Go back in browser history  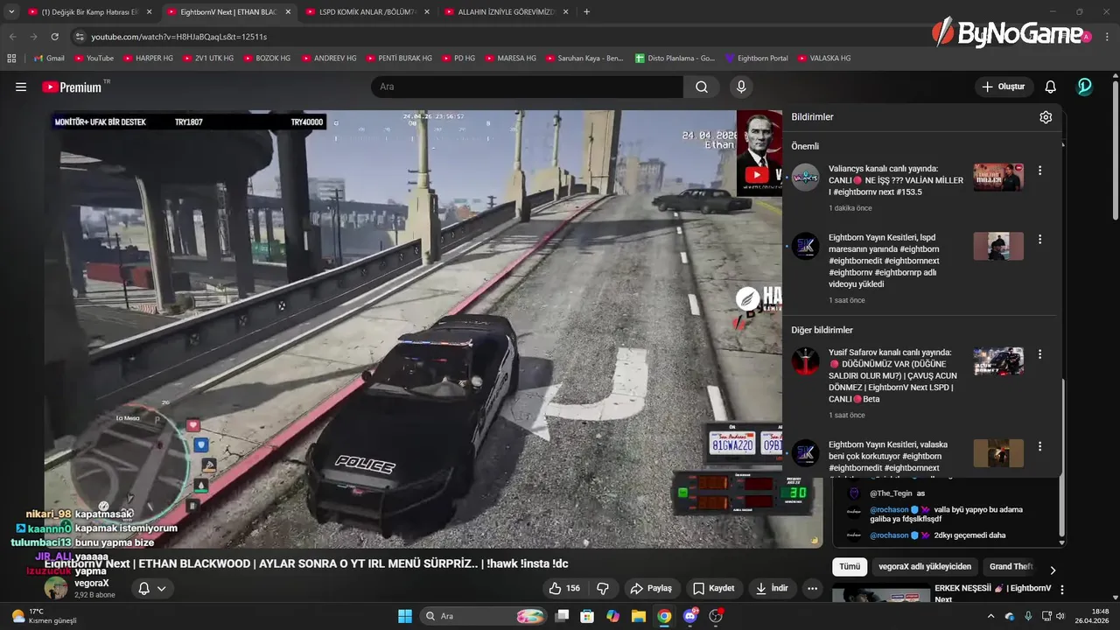(12, 37)
